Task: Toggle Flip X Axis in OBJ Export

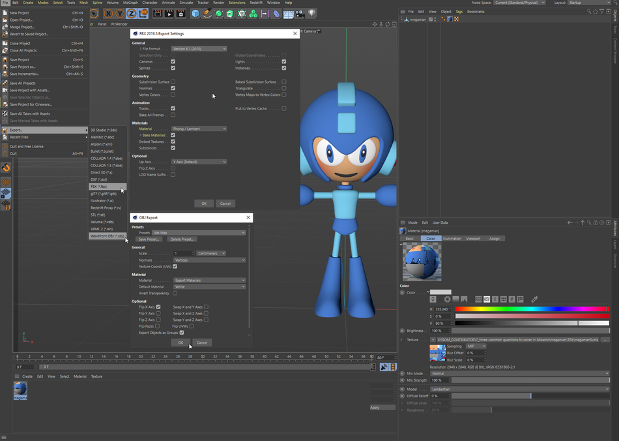Action: point(158,307)
